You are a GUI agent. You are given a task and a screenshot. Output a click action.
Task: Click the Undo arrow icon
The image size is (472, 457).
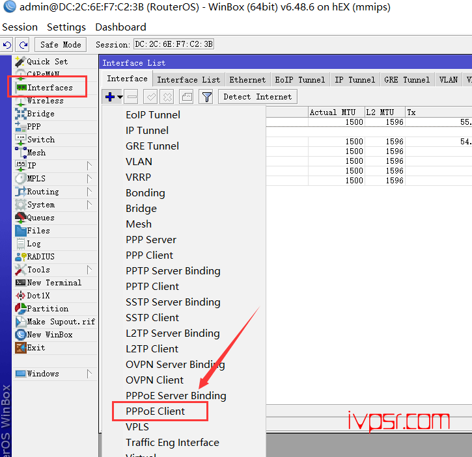pyautogui.click(x=7, y=45)
